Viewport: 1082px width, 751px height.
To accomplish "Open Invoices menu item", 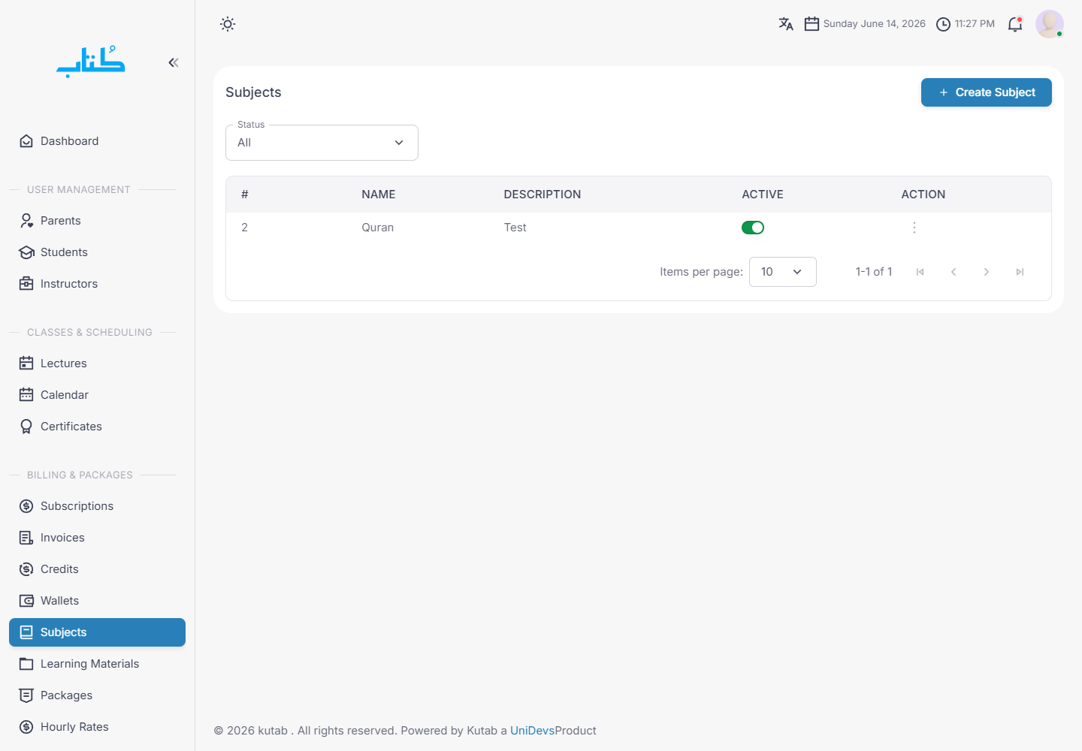I will 97,538.
